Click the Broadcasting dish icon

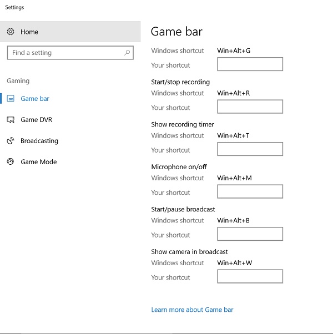11,141
